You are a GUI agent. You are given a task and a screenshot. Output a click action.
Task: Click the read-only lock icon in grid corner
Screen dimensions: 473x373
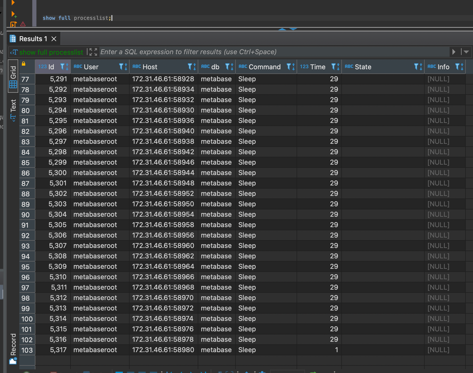pos(23,64)
